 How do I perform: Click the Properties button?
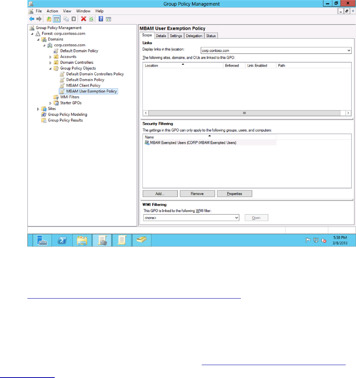[x=234, y=194]
